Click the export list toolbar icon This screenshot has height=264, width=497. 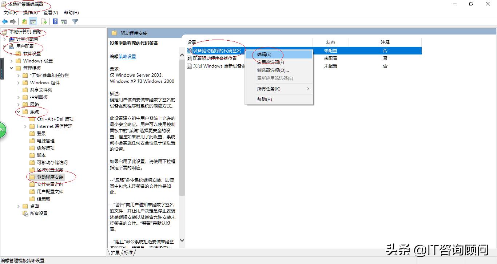pyautogui.click(x=43, y=21)
